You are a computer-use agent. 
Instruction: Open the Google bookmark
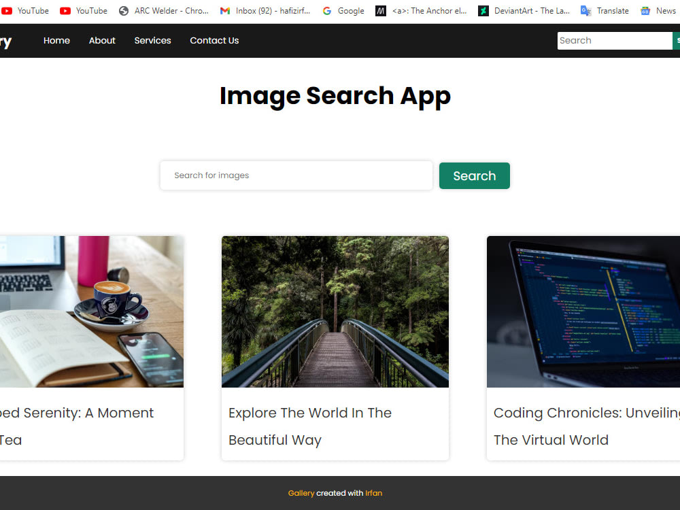tap(343, 11)
